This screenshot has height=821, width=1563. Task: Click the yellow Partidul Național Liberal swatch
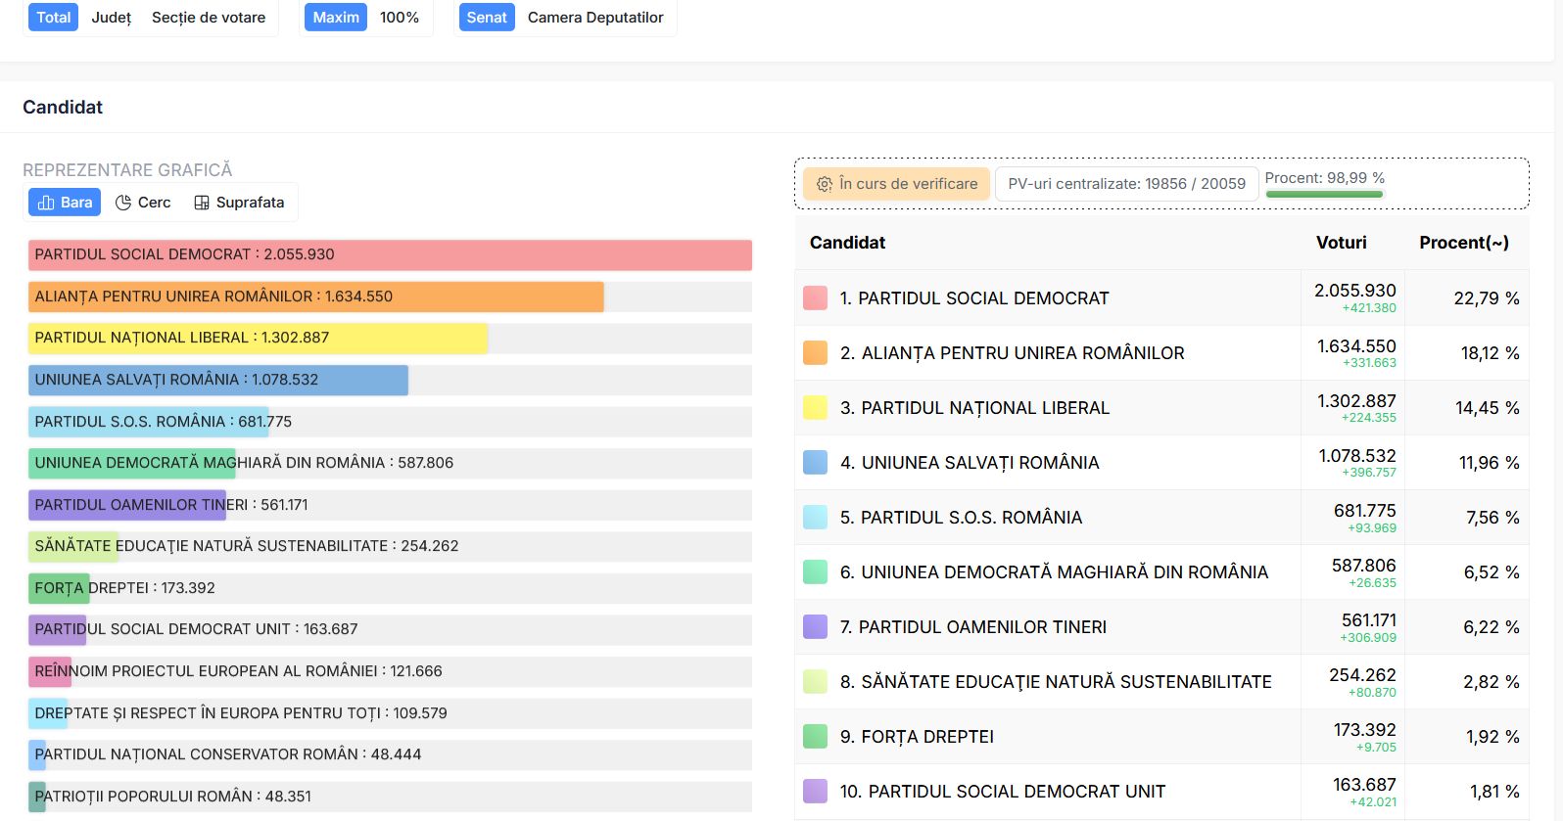[815, 408]
